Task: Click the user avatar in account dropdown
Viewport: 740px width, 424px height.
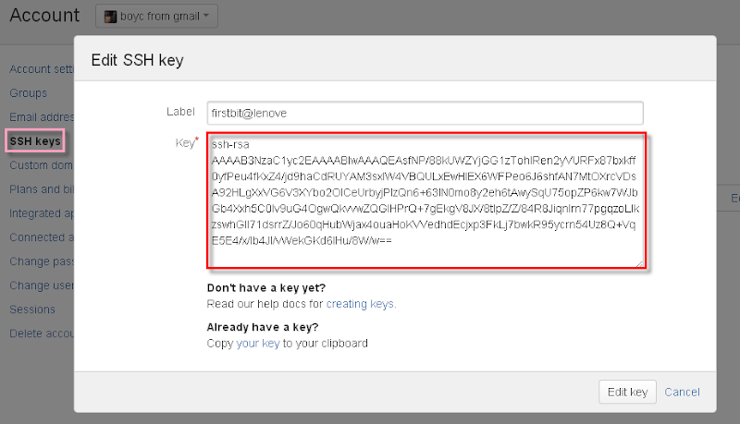Action: coord(110,16)
